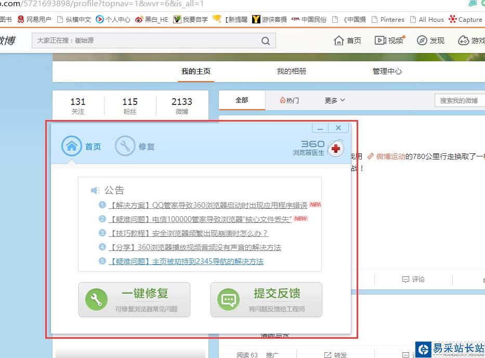Open the 《中国摄 bookmark
This screenshot has width=485, height=358.
pos(349,19)
